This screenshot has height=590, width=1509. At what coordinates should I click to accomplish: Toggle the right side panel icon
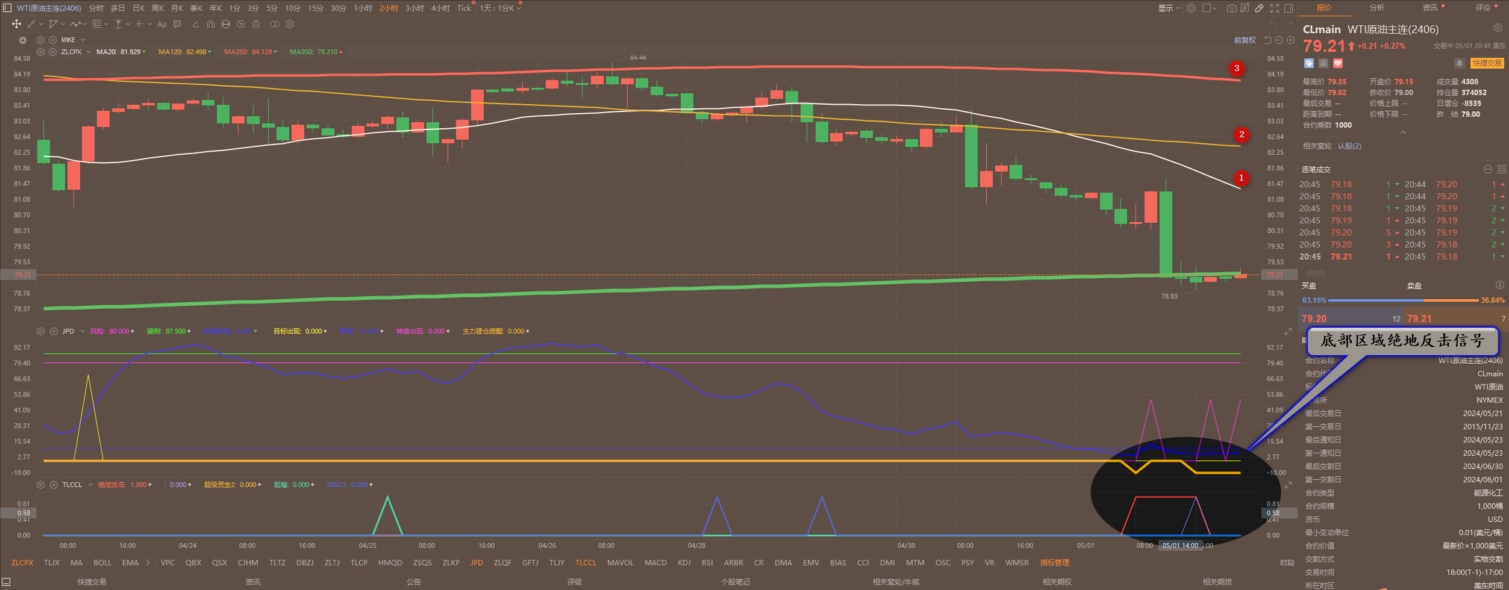point(1289,8)
